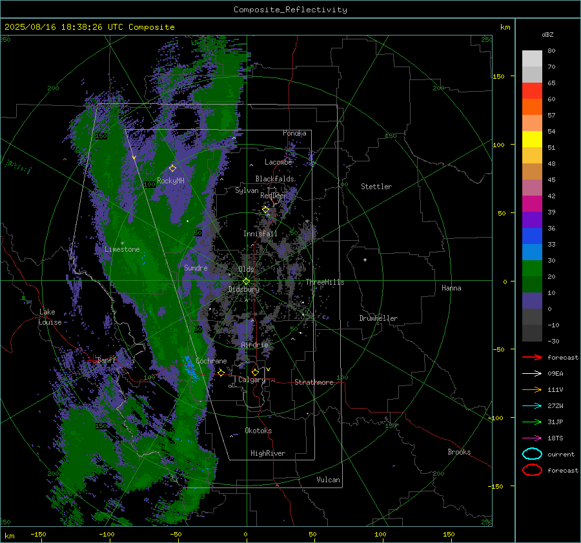Select the red forecast ellipse symbol
Image resolution: width=581 pixels, height=543 pixels.
tap(532, 470)
